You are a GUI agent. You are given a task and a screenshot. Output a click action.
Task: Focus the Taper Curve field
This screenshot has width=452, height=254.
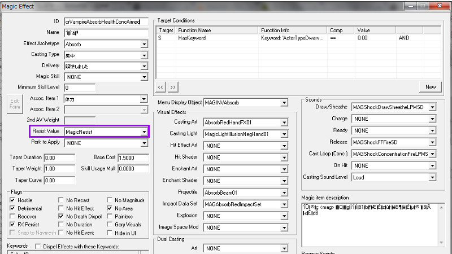pos(59,180)
